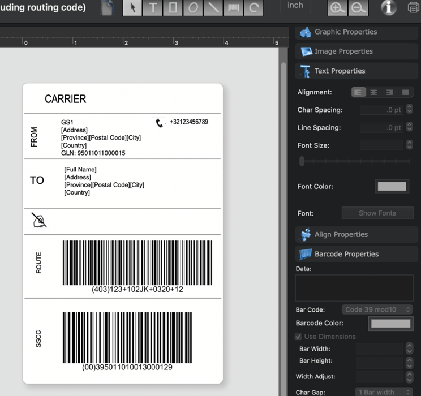
Task: Select the TO heading text
Action: (x=37, y=180)
